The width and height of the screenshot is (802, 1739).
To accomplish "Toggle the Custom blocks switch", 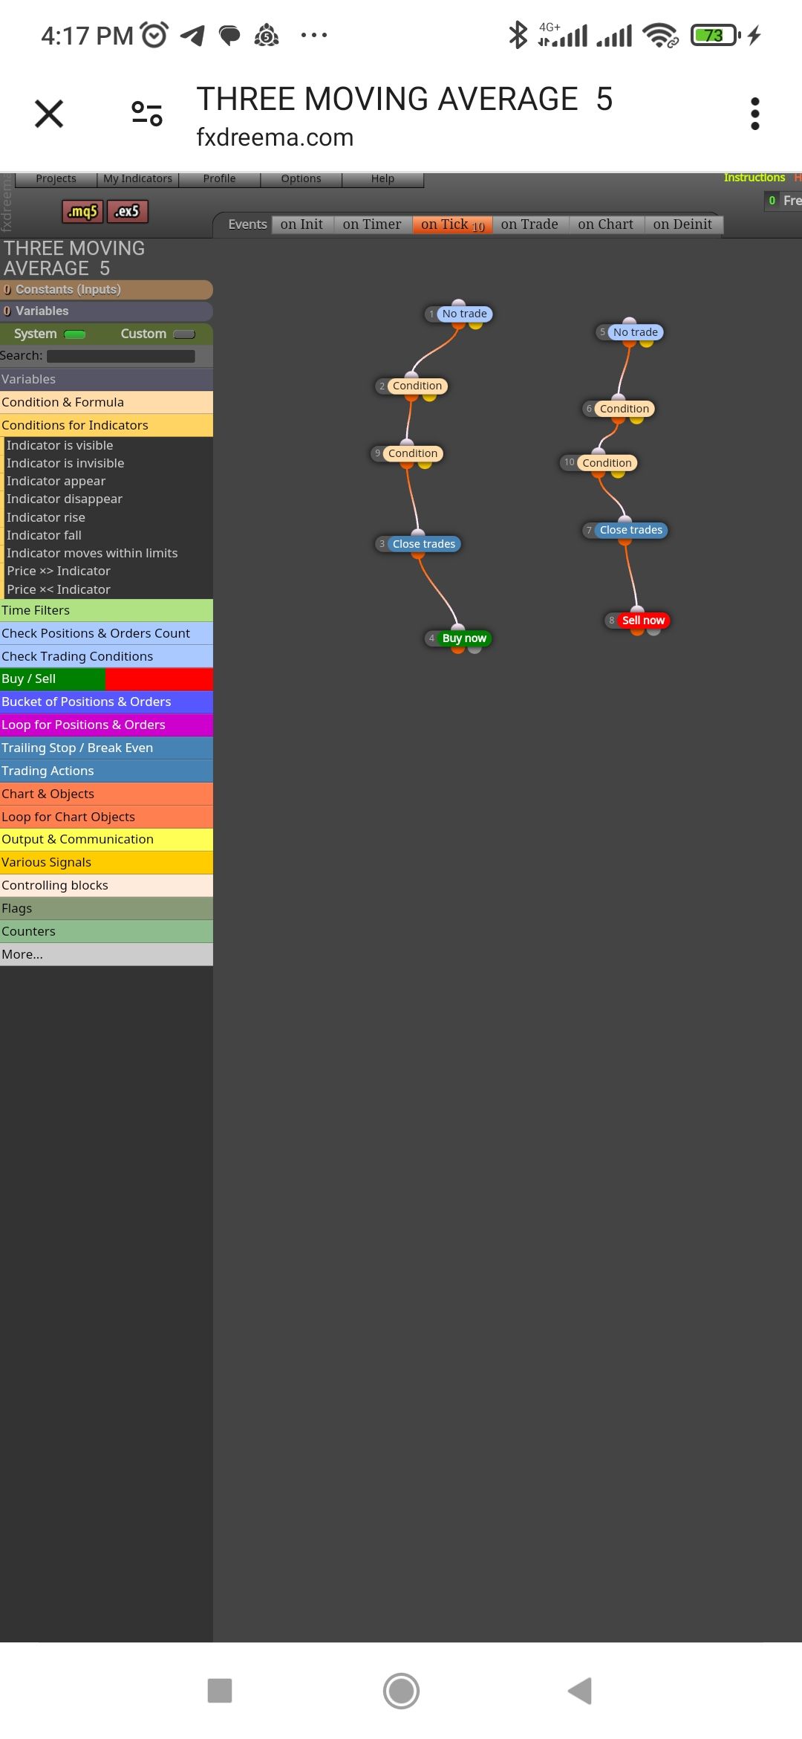I will pyautogui.click(x=184, y=334).
